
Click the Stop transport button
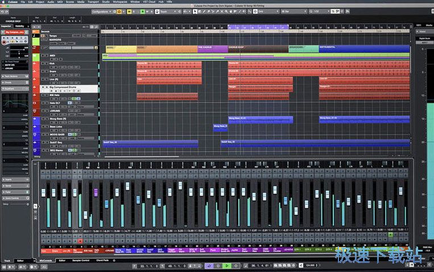click(x=218, y=266)
